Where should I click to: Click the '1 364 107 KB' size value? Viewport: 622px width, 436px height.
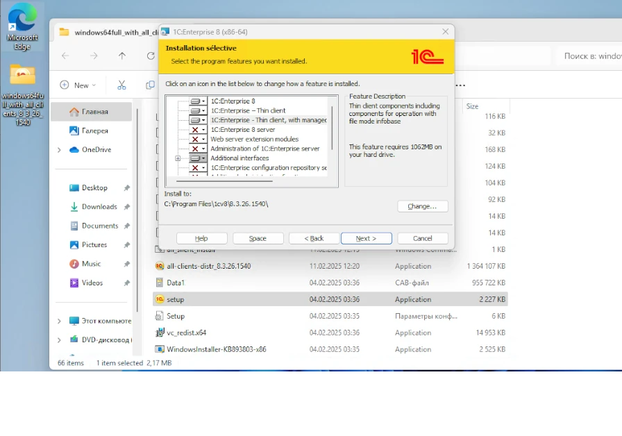(486, 266)
